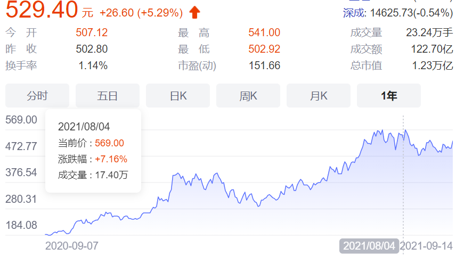This screenshot has height=256, width=456.
Task: Switch to the 月K tab
Action: pos(319,96)
